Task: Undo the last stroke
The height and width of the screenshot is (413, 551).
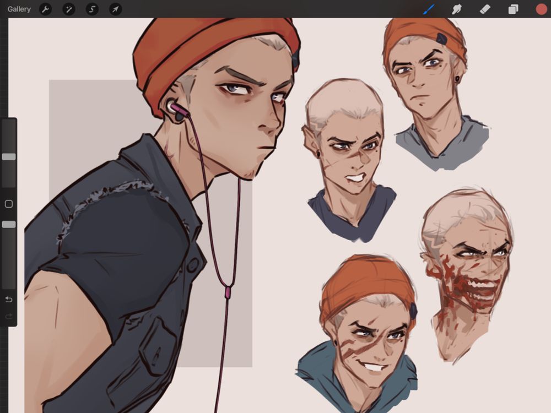Action: [9, 300]
